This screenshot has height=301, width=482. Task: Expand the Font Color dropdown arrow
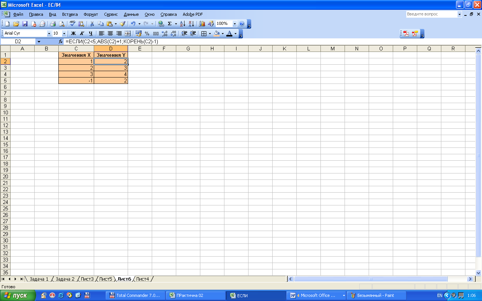click(236, 33)
